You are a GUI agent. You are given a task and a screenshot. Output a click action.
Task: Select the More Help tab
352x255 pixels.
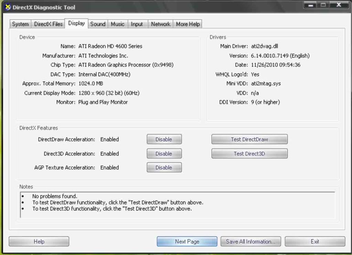[188, 24]
